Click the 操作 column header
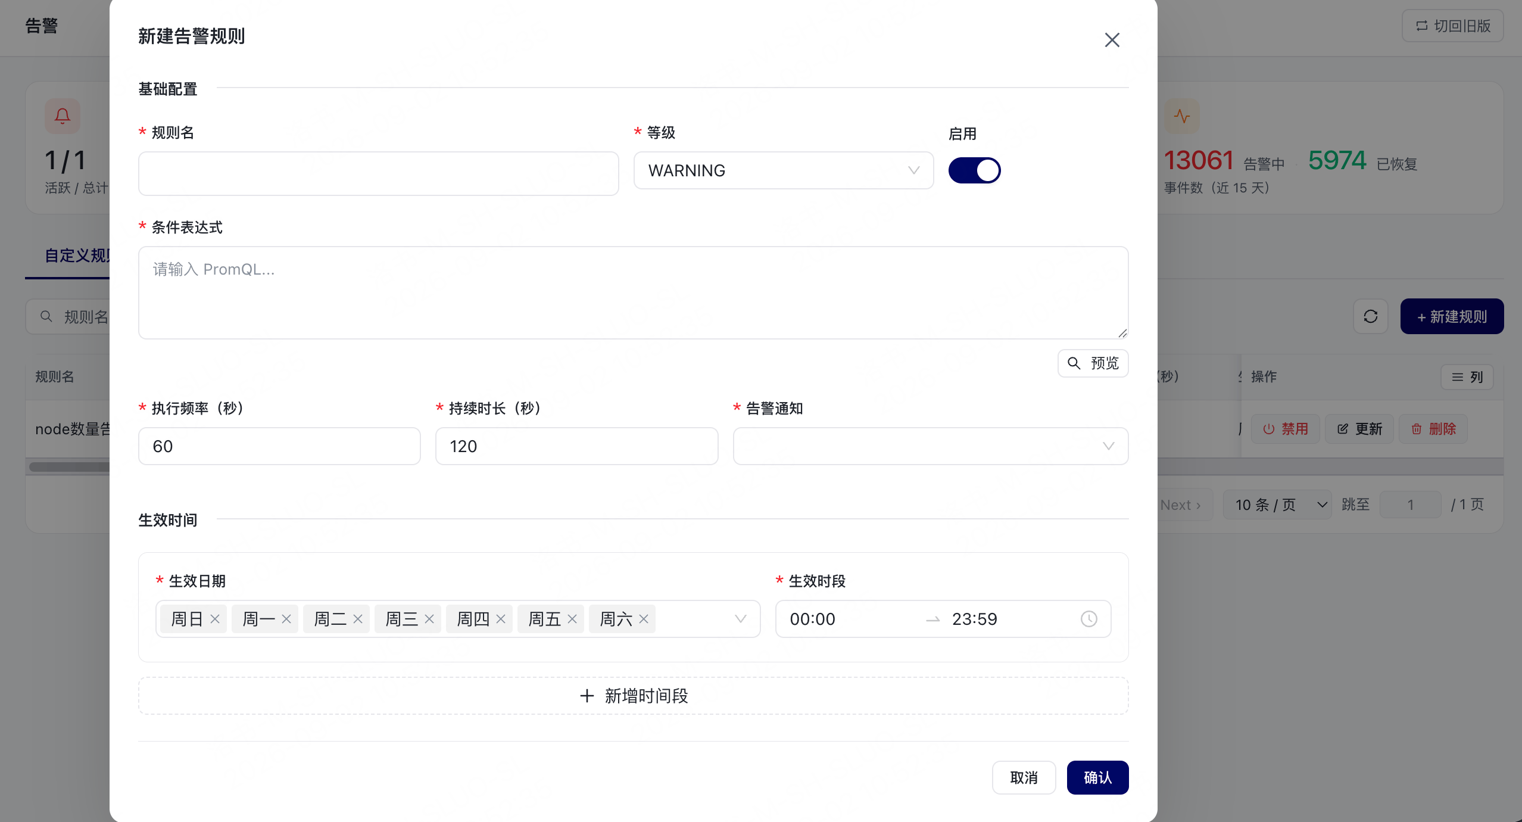Image resolution: width=1522 pixels, height=822 pixels. coord(1263,377)
